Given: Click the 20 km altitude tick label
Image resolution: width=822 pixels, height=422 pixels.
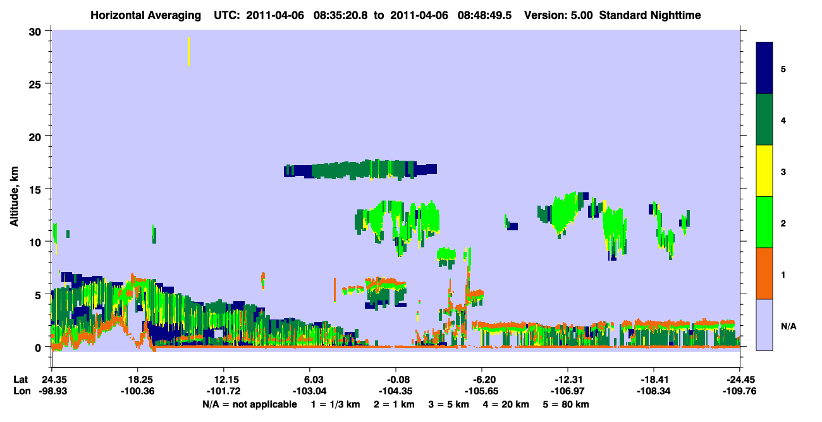Looking at the screenshot, I should [37, 136].
